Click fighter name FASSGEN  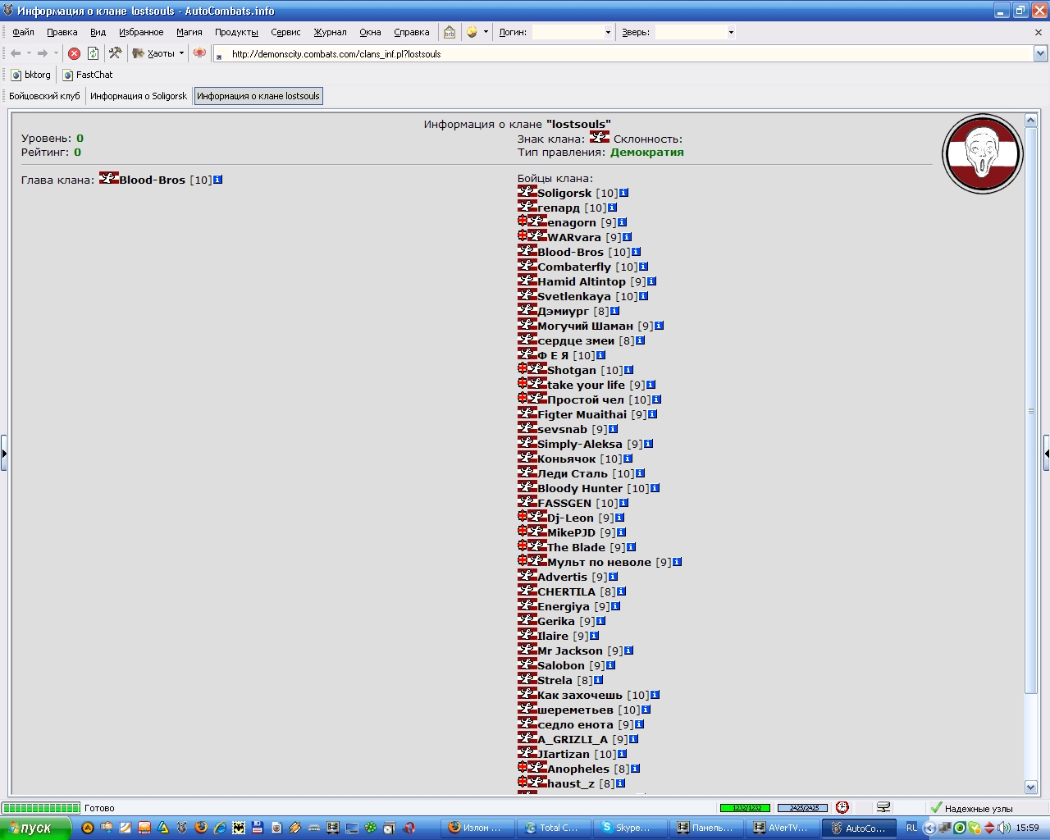point(564,503)
